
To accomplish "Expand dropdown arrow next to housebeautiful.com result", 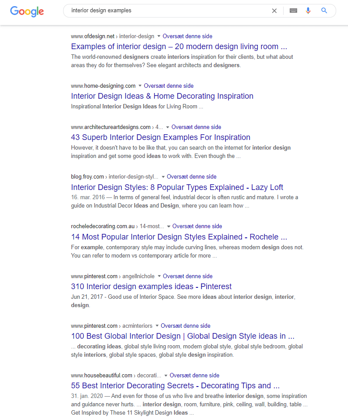I will 166,376.
